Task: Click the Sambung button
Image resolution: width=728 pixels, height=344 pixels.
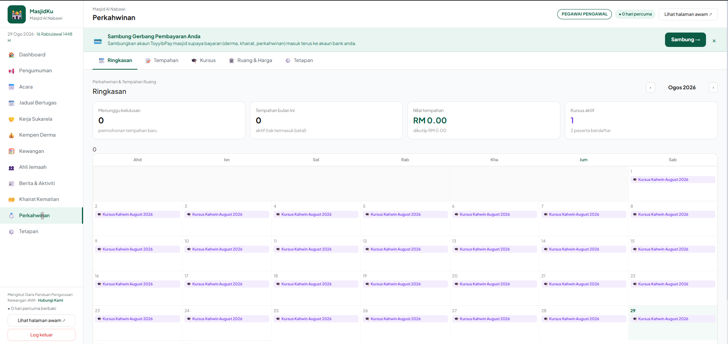Action: click(685, 40)
